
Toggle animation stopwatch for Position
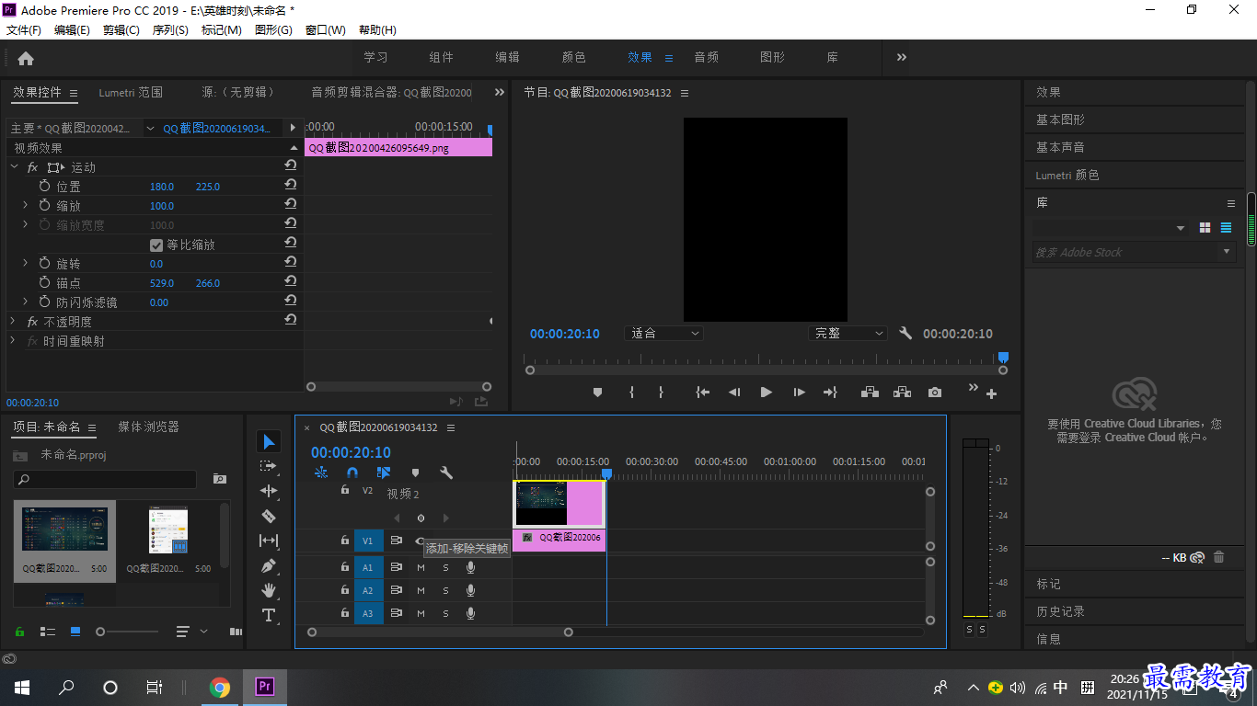point(45,186)
